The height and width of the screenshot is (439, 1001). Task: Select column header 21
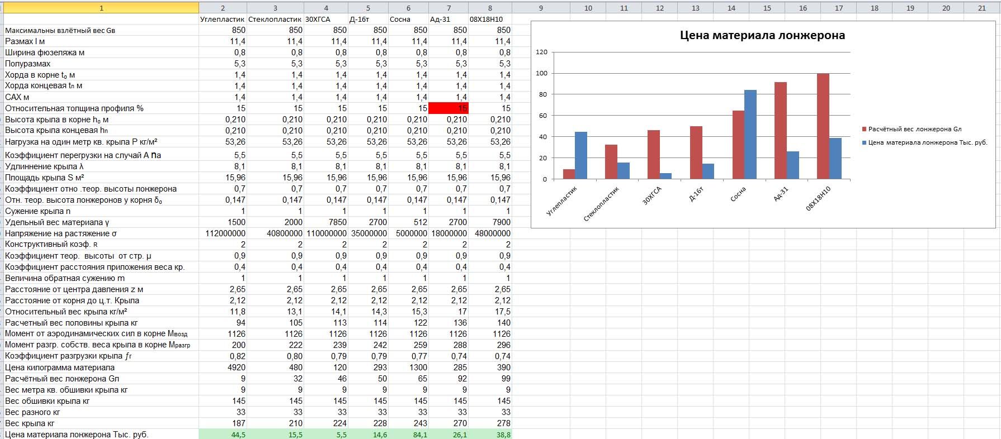(x=982, y=8)
